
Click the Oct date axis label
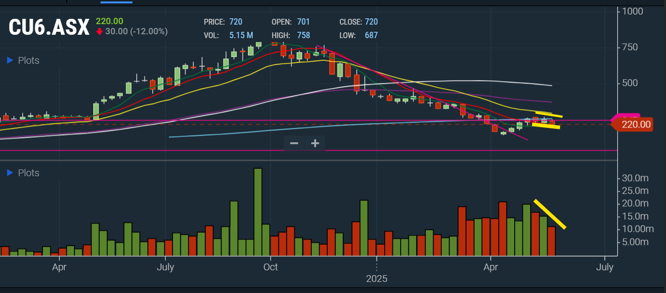(271, 267)
